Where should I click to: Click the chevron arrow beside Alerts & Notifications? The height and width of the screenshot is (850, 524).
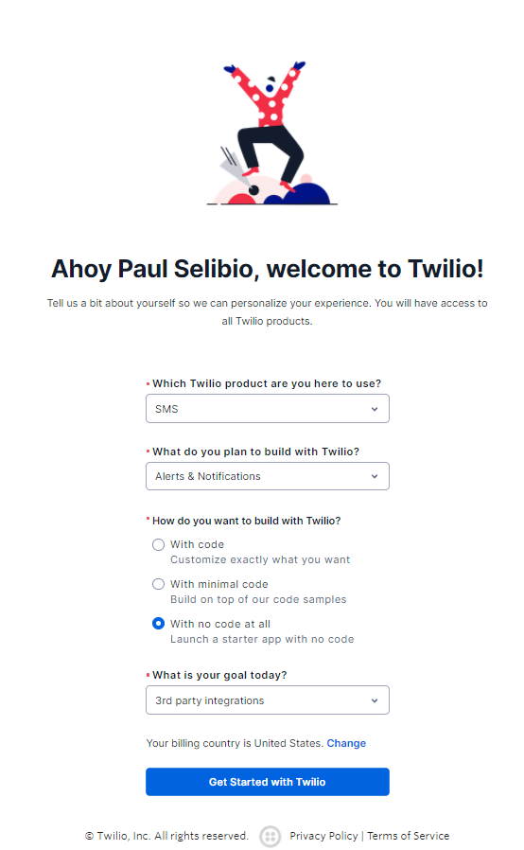point(375,476)
